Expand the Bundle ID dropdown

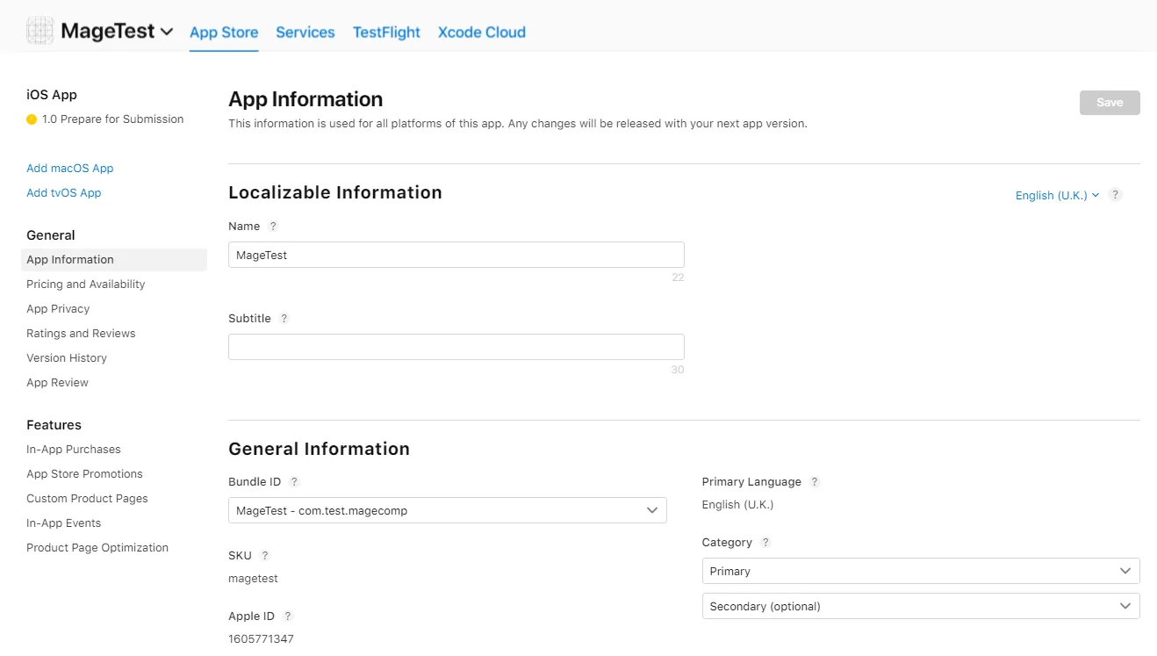pos(447,510)
